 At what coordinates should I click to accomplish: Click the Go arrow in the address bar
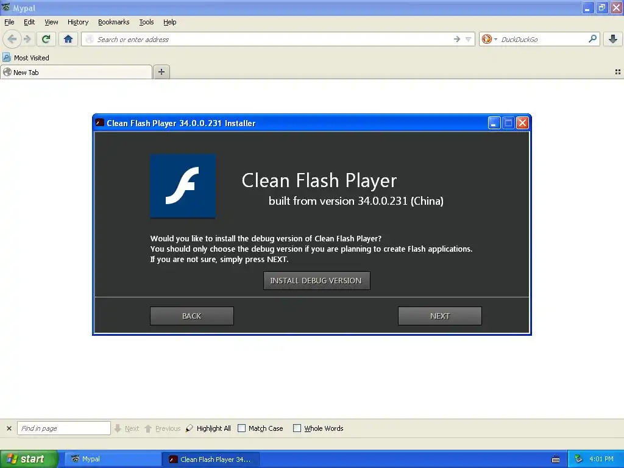tap(457, 39)
